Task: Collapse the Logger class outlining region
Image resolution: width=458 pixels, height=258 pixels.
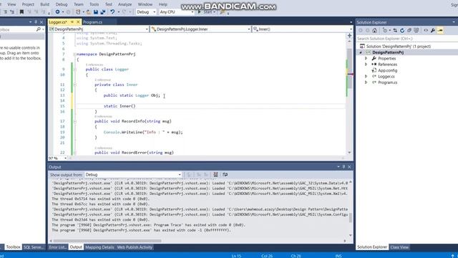Action: point(74,70)
